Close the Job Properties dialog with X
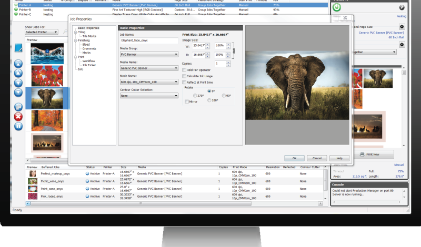The width and height of the screenshot is (421, 247). tap(345, 18)
